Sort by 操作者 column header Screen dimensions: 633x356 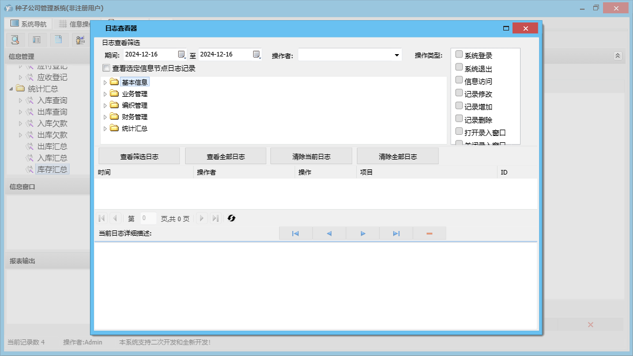pos(244,172)
